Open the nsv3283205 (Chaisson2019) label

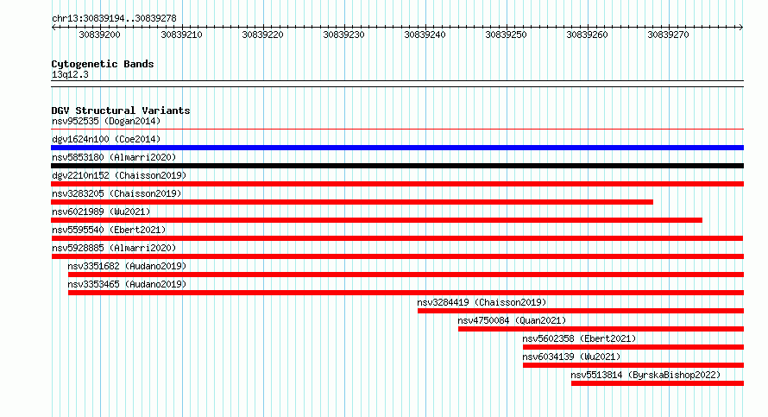pyautogui.click(x=116, y=193)
